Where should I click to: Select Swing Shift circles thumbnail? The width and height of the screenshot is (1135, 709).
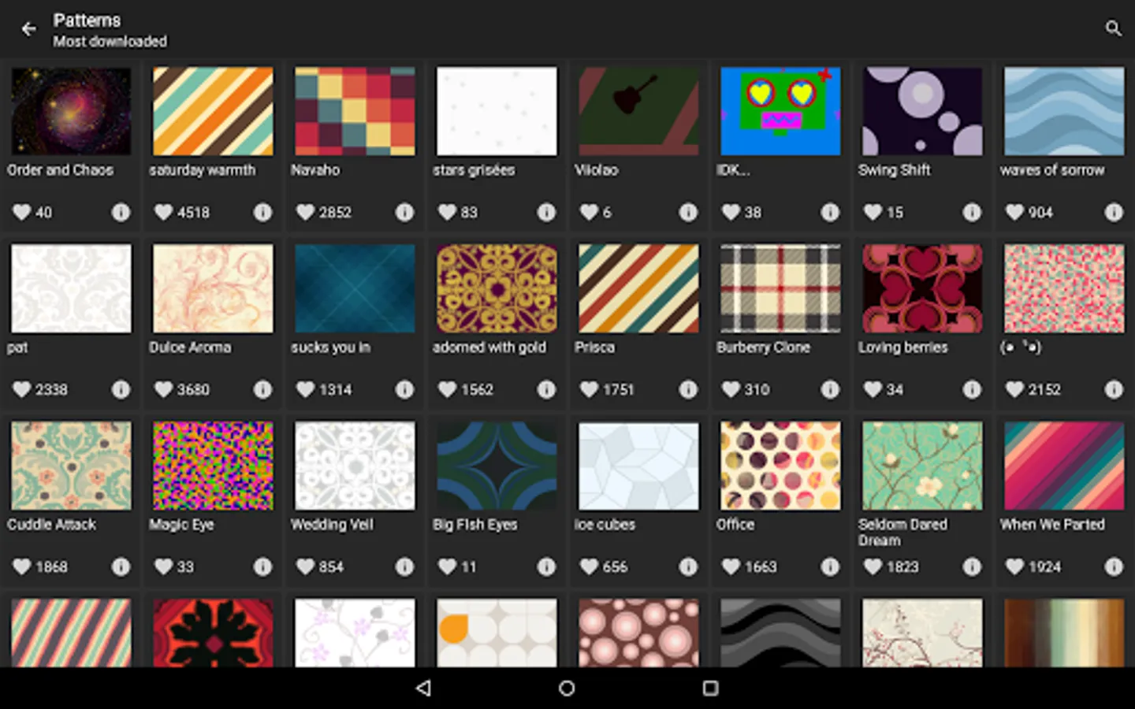922,111
